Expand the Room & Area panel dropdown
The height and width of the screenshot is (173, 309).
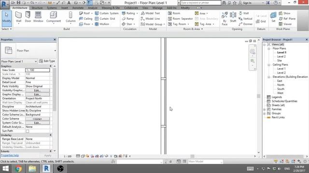193,29
